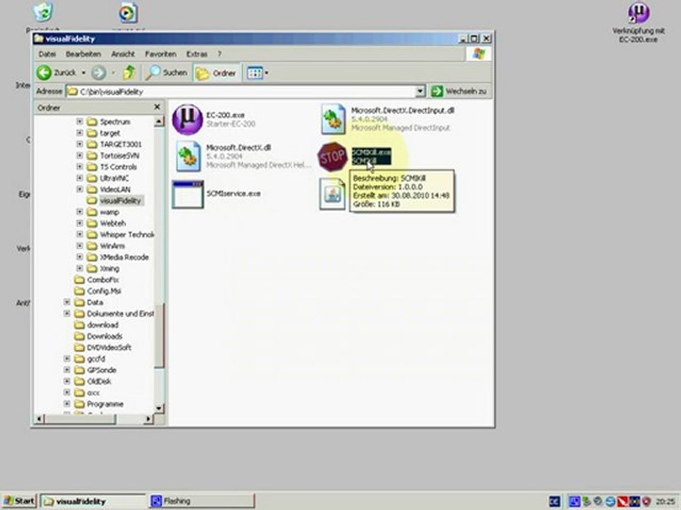Click the taskbar clock 20:25
Screen dimensions: 681x510
coord(665,501)
